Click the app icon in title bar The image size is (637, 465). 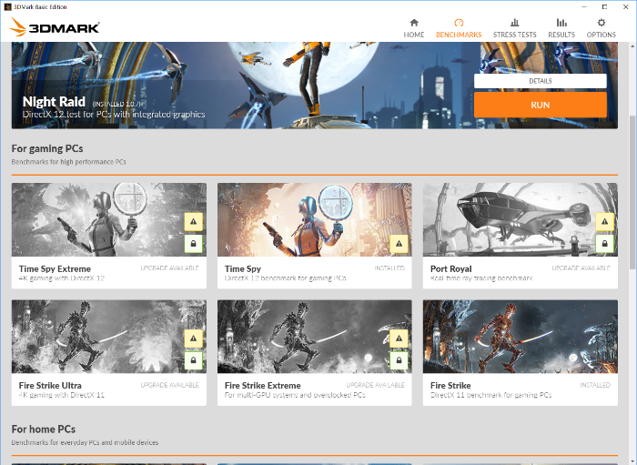coord(7,7)
